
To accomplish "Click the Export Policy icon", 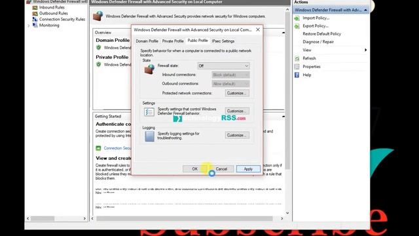I will (297, 26).
